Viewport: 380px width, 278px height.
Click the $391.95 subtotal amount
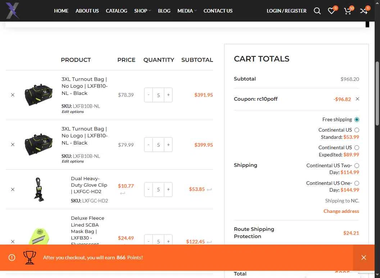(204, 95)
